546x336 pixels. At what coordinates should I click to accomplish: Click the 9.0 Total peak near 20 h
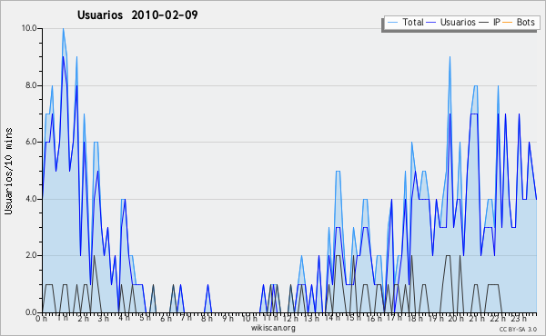tap(450, 57)
